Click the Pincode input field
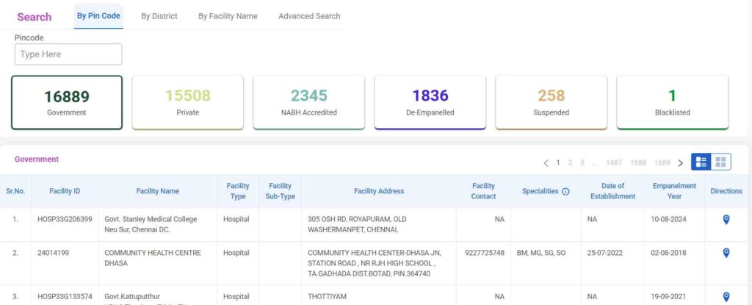Viewport: 752px width, 305px height. [68, 54]
